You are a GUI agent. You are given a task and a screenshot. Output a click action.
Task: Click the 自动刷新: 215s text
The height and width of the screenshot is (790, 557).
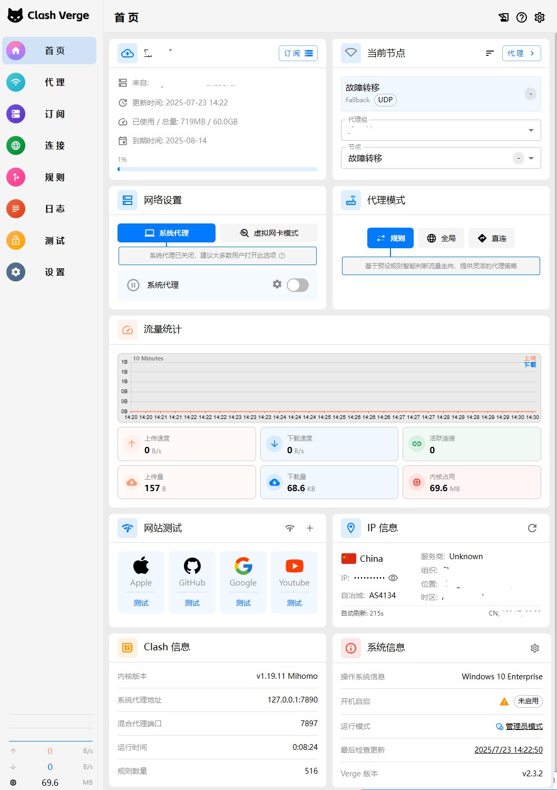(363, 613)
